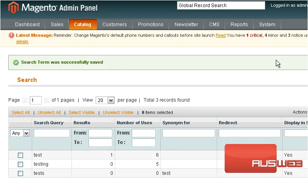The width and height of the screenshot is (308, 178).
Task: Focus the Global Record Search field
Action: pos(221,6)
